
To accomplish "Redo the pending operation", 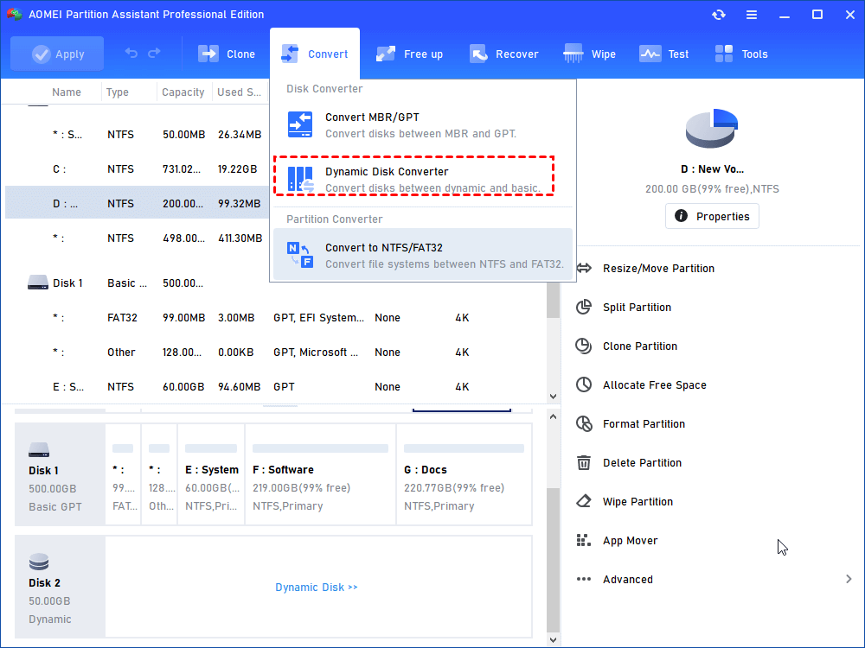I will (x=155, y=53).
